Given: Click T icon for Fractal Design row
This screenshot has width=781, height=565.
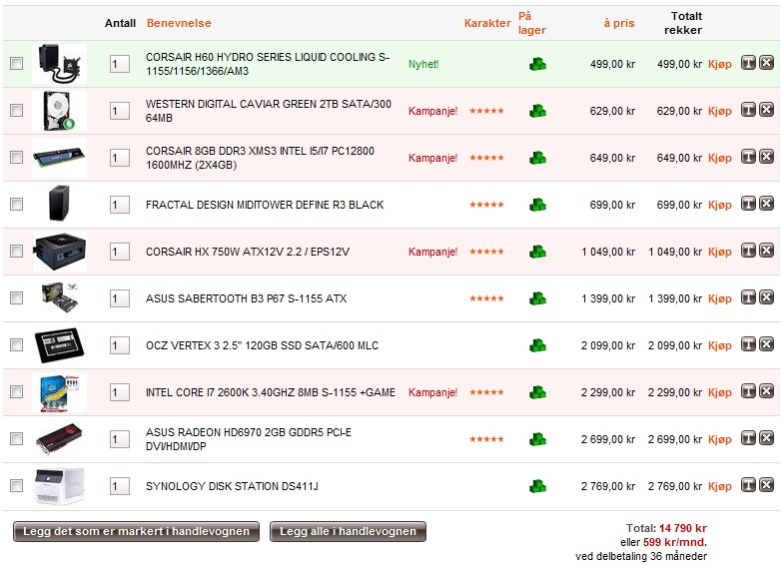Looking at the screenshot, I should click(748, 204).
